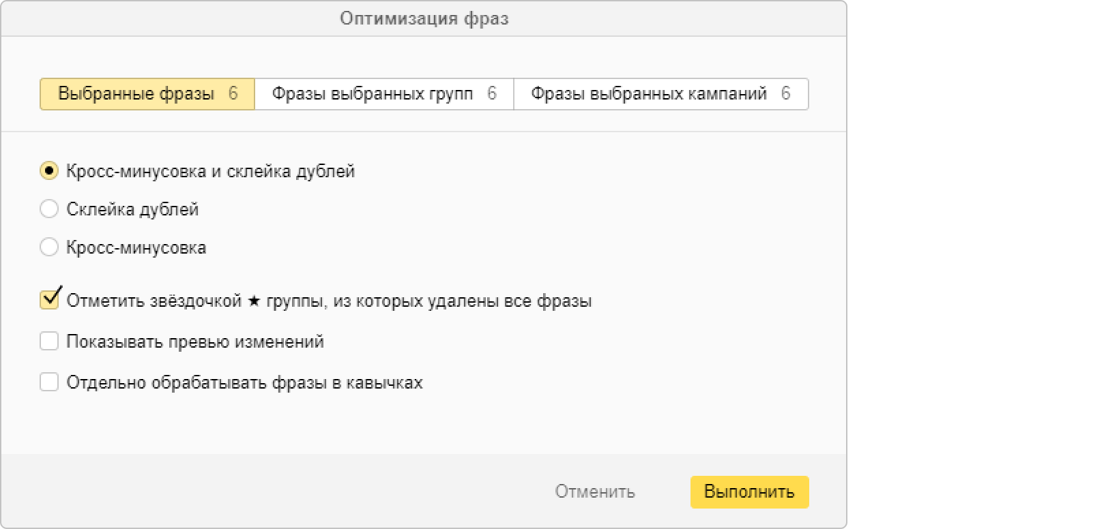Image resolution: width=1119 pixels, height=529 pixels.
Task: Go to "Фразы выбранных кампаний" tab
Action: (x=649, y=94)
